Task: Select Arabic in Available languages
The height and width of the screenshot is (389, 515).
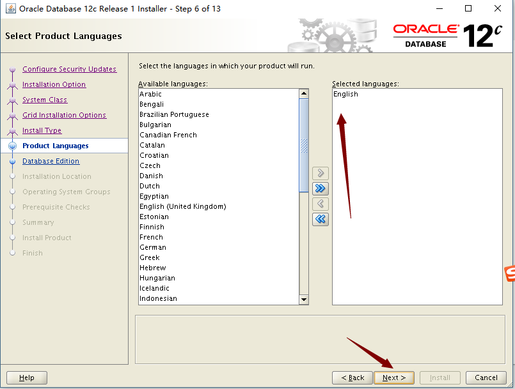Action: (x=219, y=94)
